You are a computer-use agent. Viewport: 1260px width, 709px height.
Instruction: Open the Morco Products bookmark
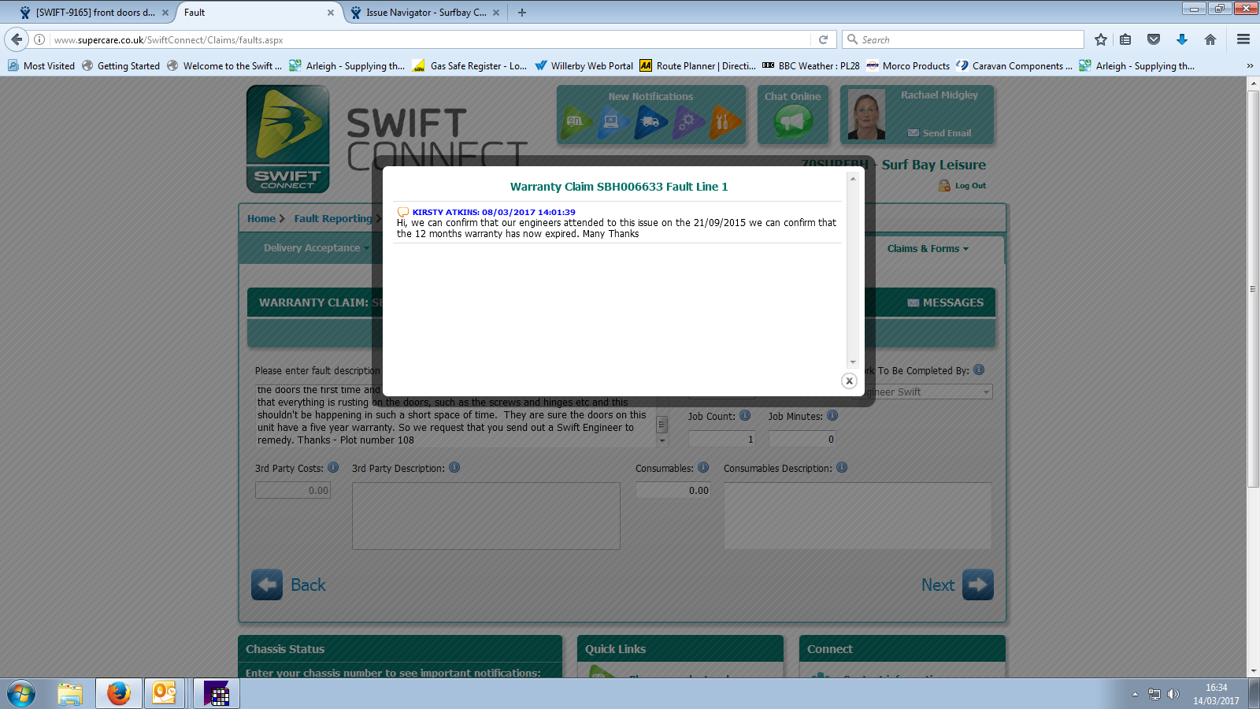click(x=908, y=66)
